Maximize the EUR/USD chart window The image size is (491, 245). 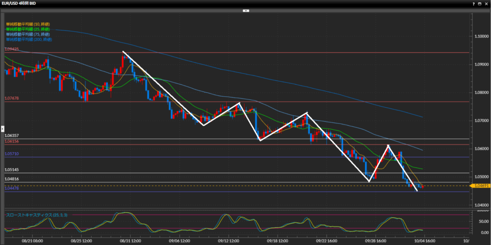pyautogui.click(x=479, y=3)
